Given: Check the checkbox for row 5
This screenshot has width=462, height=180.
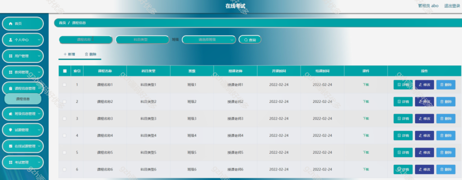Looking at the screenshot, I should click(65, 152).
